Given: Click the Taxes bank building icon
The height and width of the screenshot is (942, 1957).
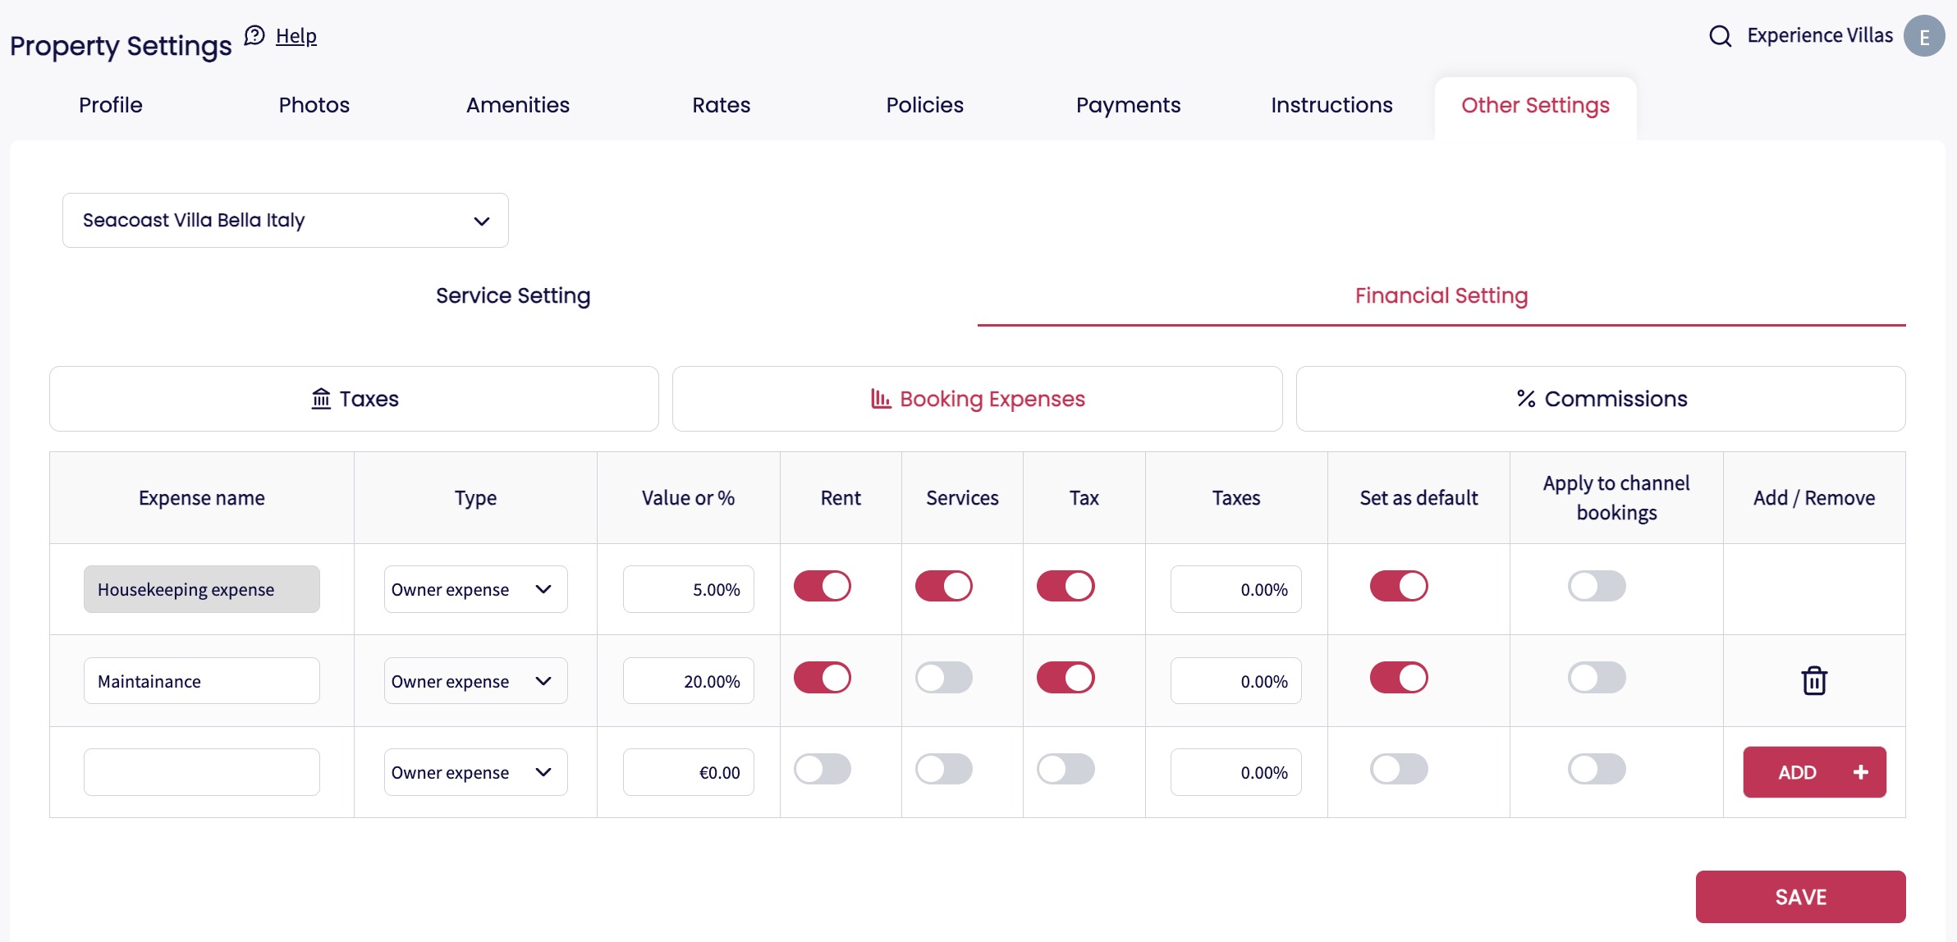Looking at the screenshot, I should tap(321, 399).
